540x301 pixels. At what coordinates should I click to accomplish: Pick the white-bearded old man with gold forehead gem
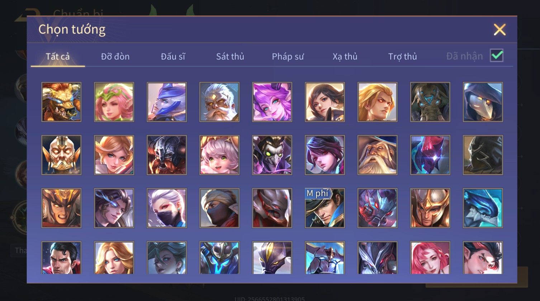pos(219,102)
